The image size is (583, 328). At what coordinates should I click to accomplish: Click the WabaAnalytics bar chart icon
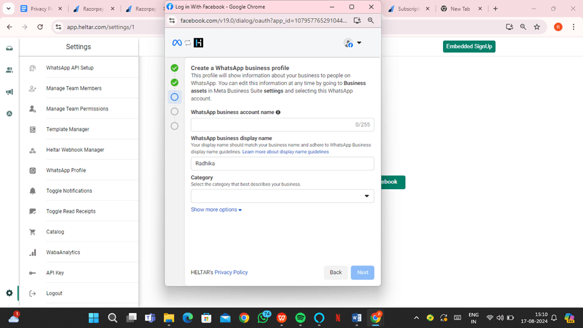(32, 252)
